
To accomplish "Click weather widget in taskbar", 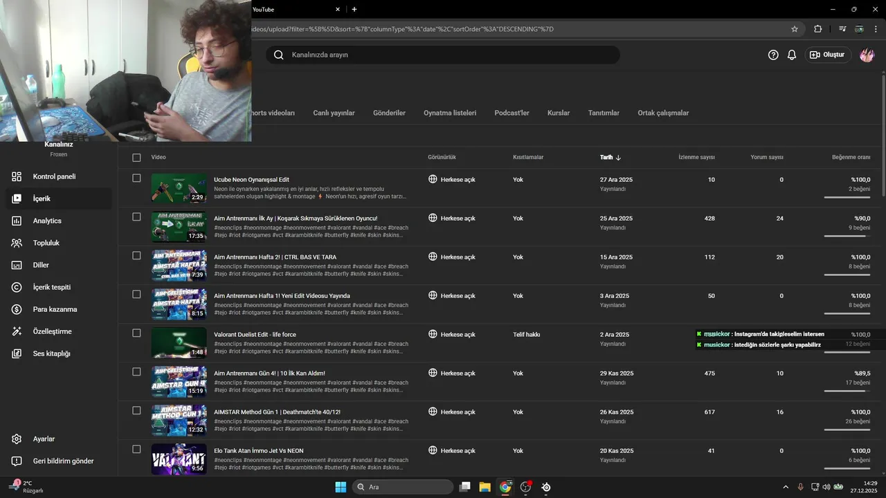I will tap(28, 487).
